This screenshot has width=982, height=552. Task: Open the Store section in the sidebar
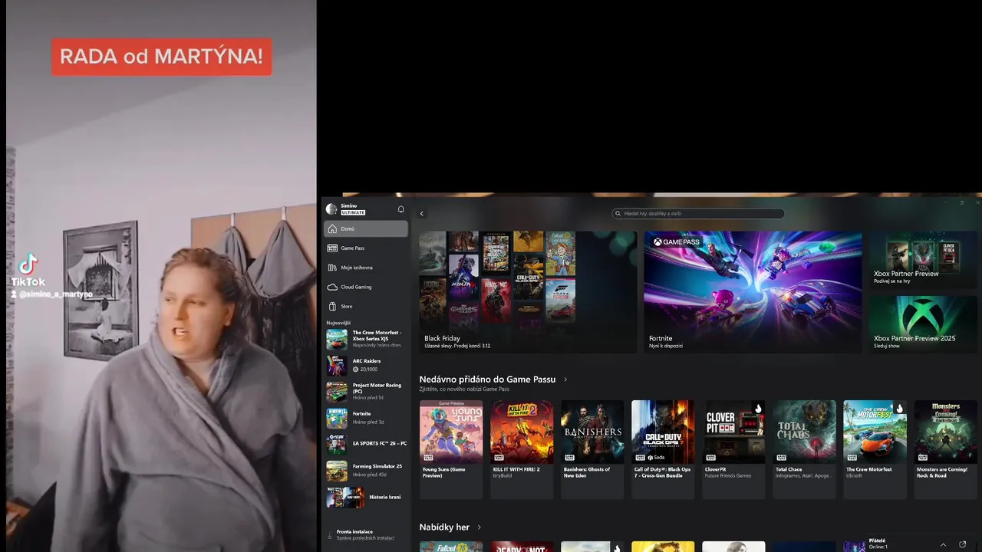coord(366,306)
